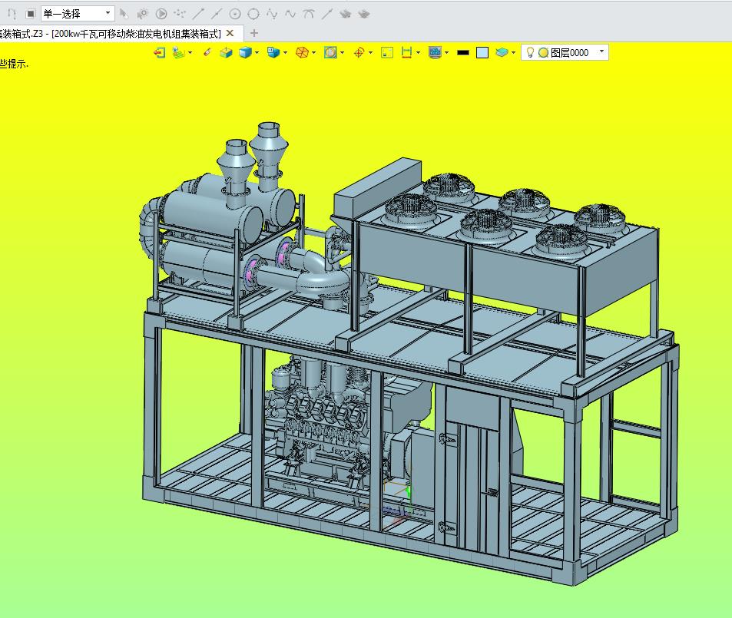Click the gear pick-settings icon
This screenshot has height=618, width=732.
(x=142, y=14)
